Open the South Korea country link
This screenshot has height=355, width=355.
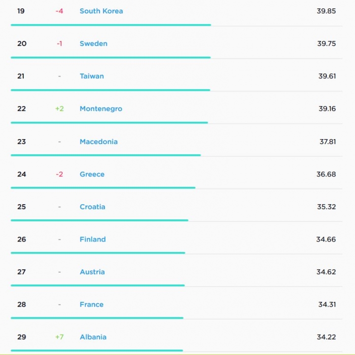click(101, 11)
